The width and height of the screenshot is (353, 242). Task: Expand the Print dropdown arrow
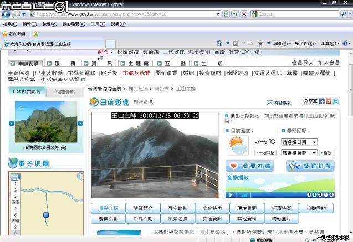(268, 43)
